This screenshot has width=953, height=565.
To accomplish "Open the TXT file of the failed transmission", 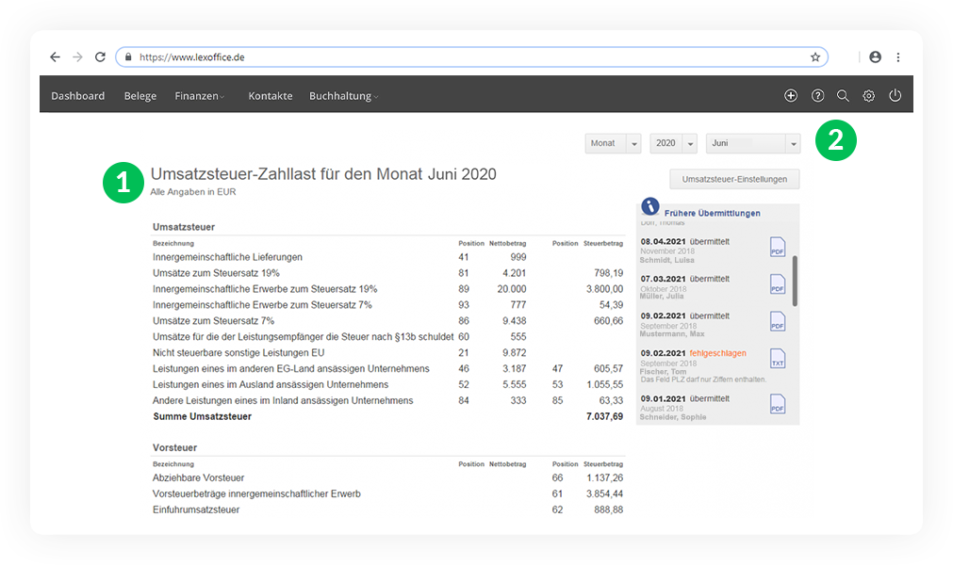I will [778, 359].
